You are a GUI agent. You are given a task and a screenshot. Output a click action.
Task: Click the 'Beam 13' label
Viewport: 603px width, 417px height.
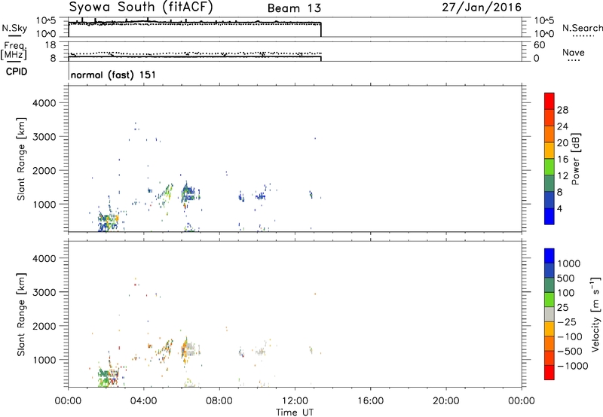click(x=294, y=8)
